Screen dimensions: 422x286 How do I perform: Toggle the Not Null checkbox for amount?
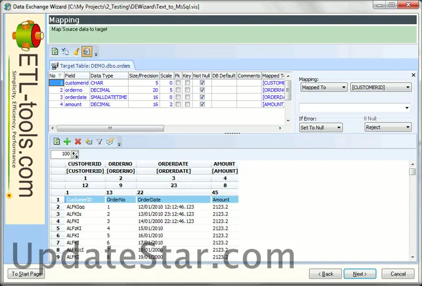coord(202,104)
